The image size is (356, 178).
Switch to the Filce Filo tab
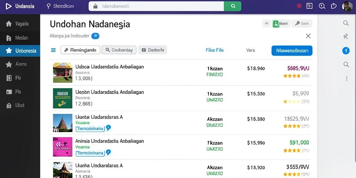[x=215, y=50]
